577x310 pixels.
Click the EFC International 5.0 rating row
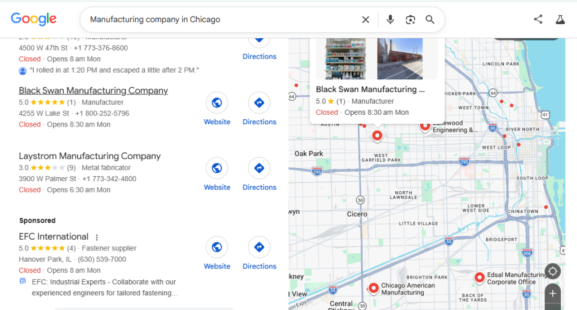78,248
